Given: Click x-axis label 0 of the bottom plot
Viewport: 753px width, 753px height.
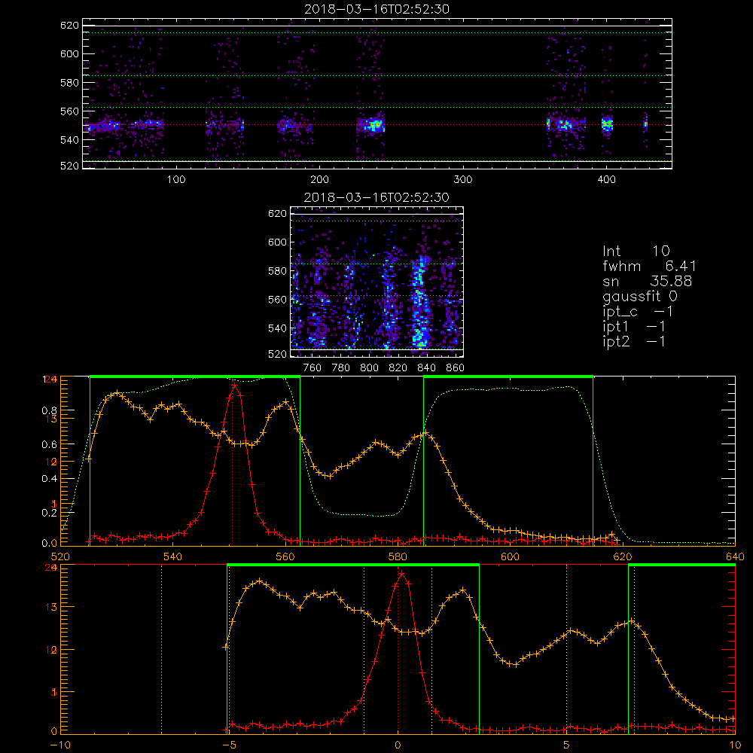Looking at the screenshot, I should pyautogui.click(x=398, y=745).
